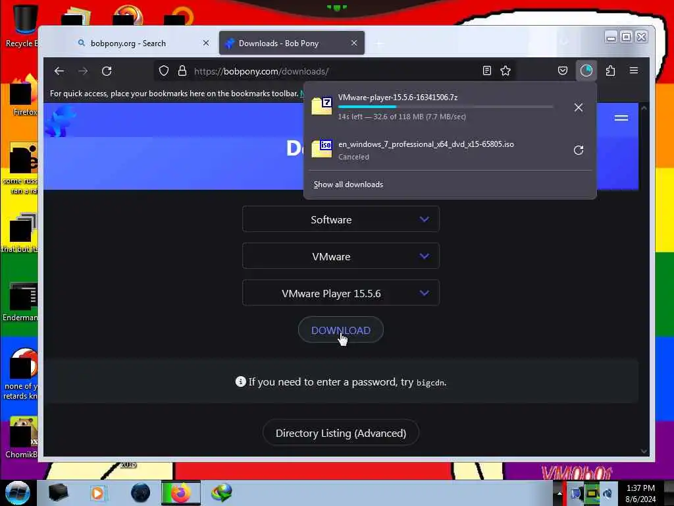The width and height of the screenshot is (674, 506).
Task: Click the black box taskbar icon
Action: (x=59, y=493)
